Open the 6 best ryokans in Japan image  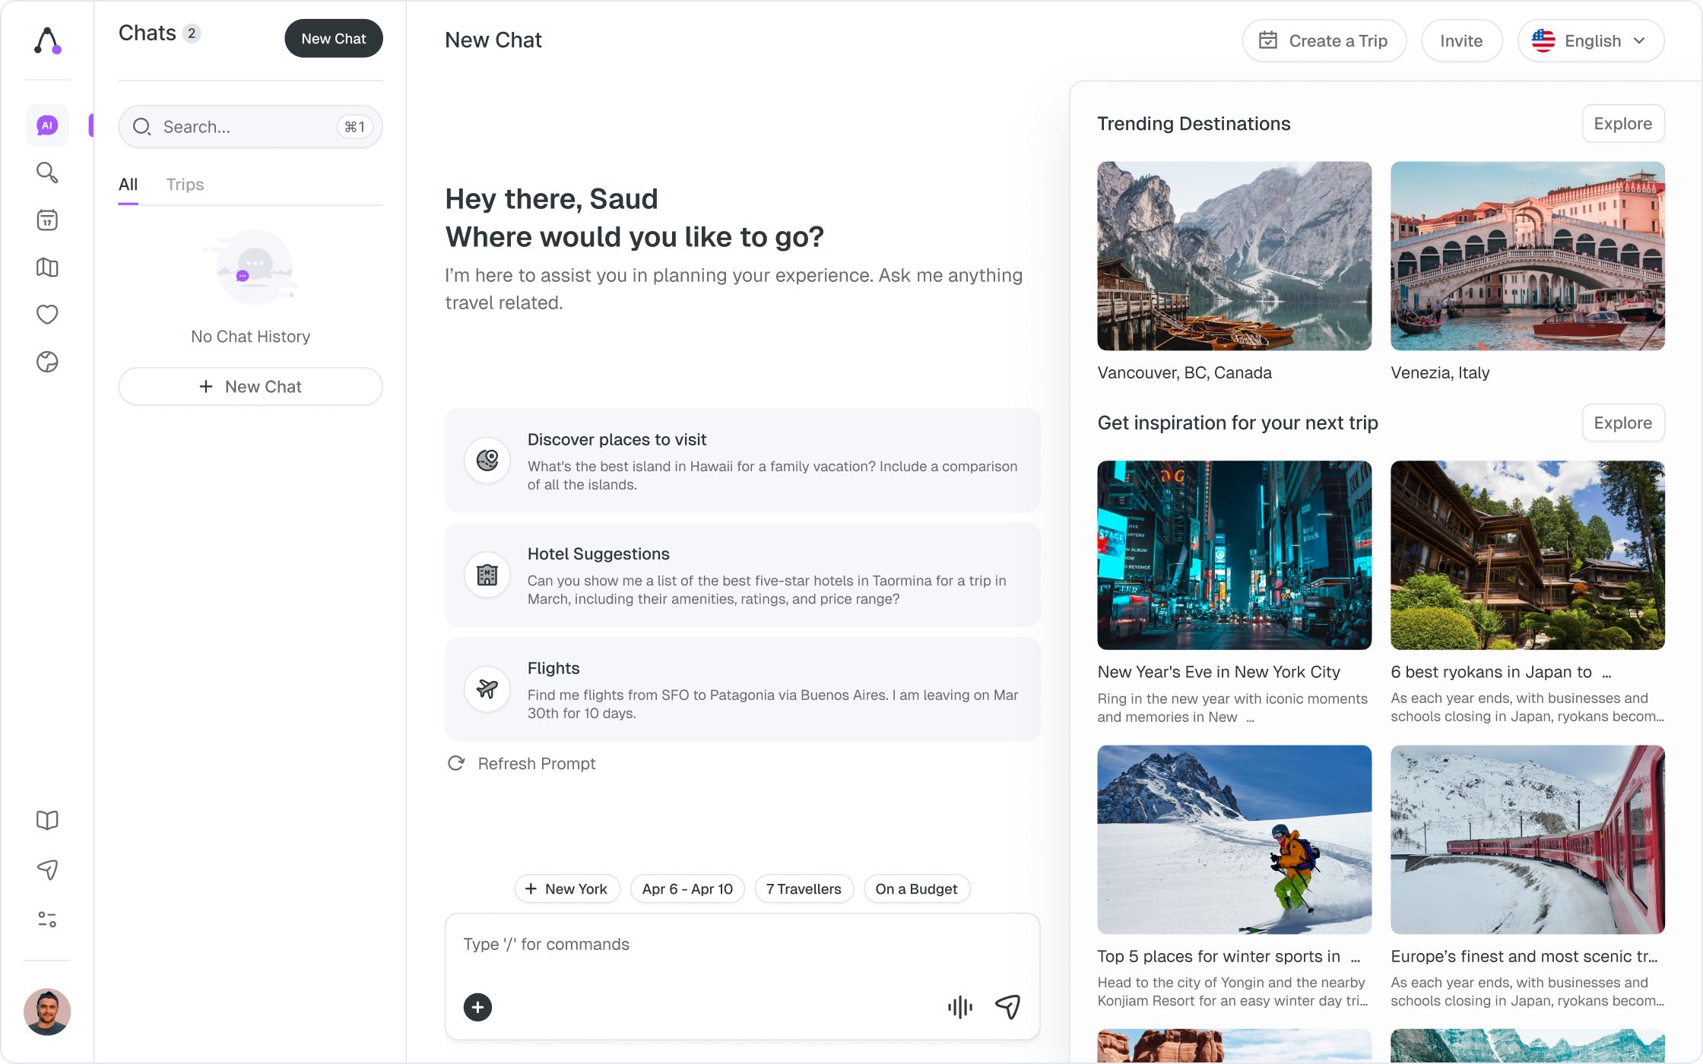(x=1527, y=555)
